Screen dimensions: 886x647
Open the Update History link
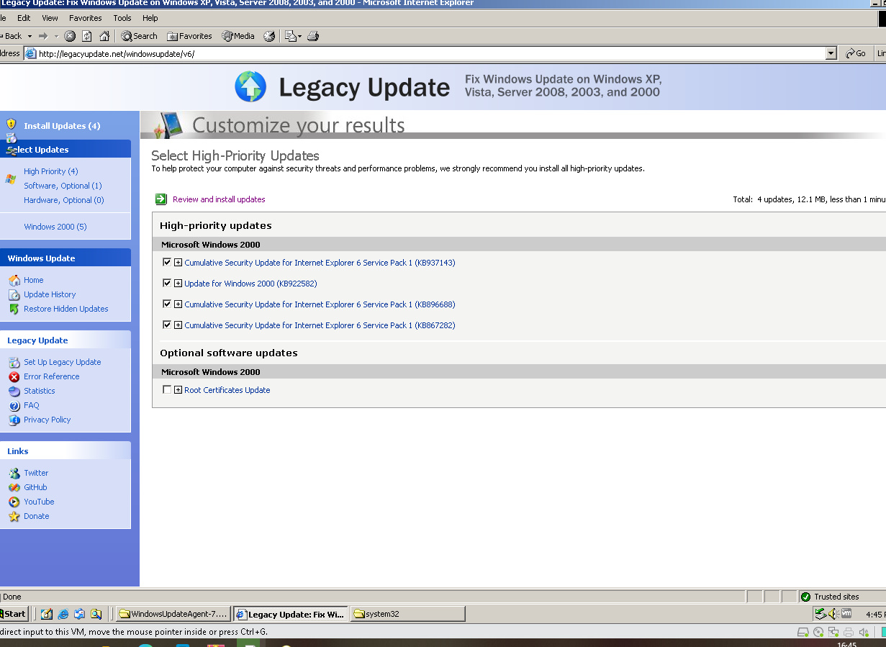point(50,294)
